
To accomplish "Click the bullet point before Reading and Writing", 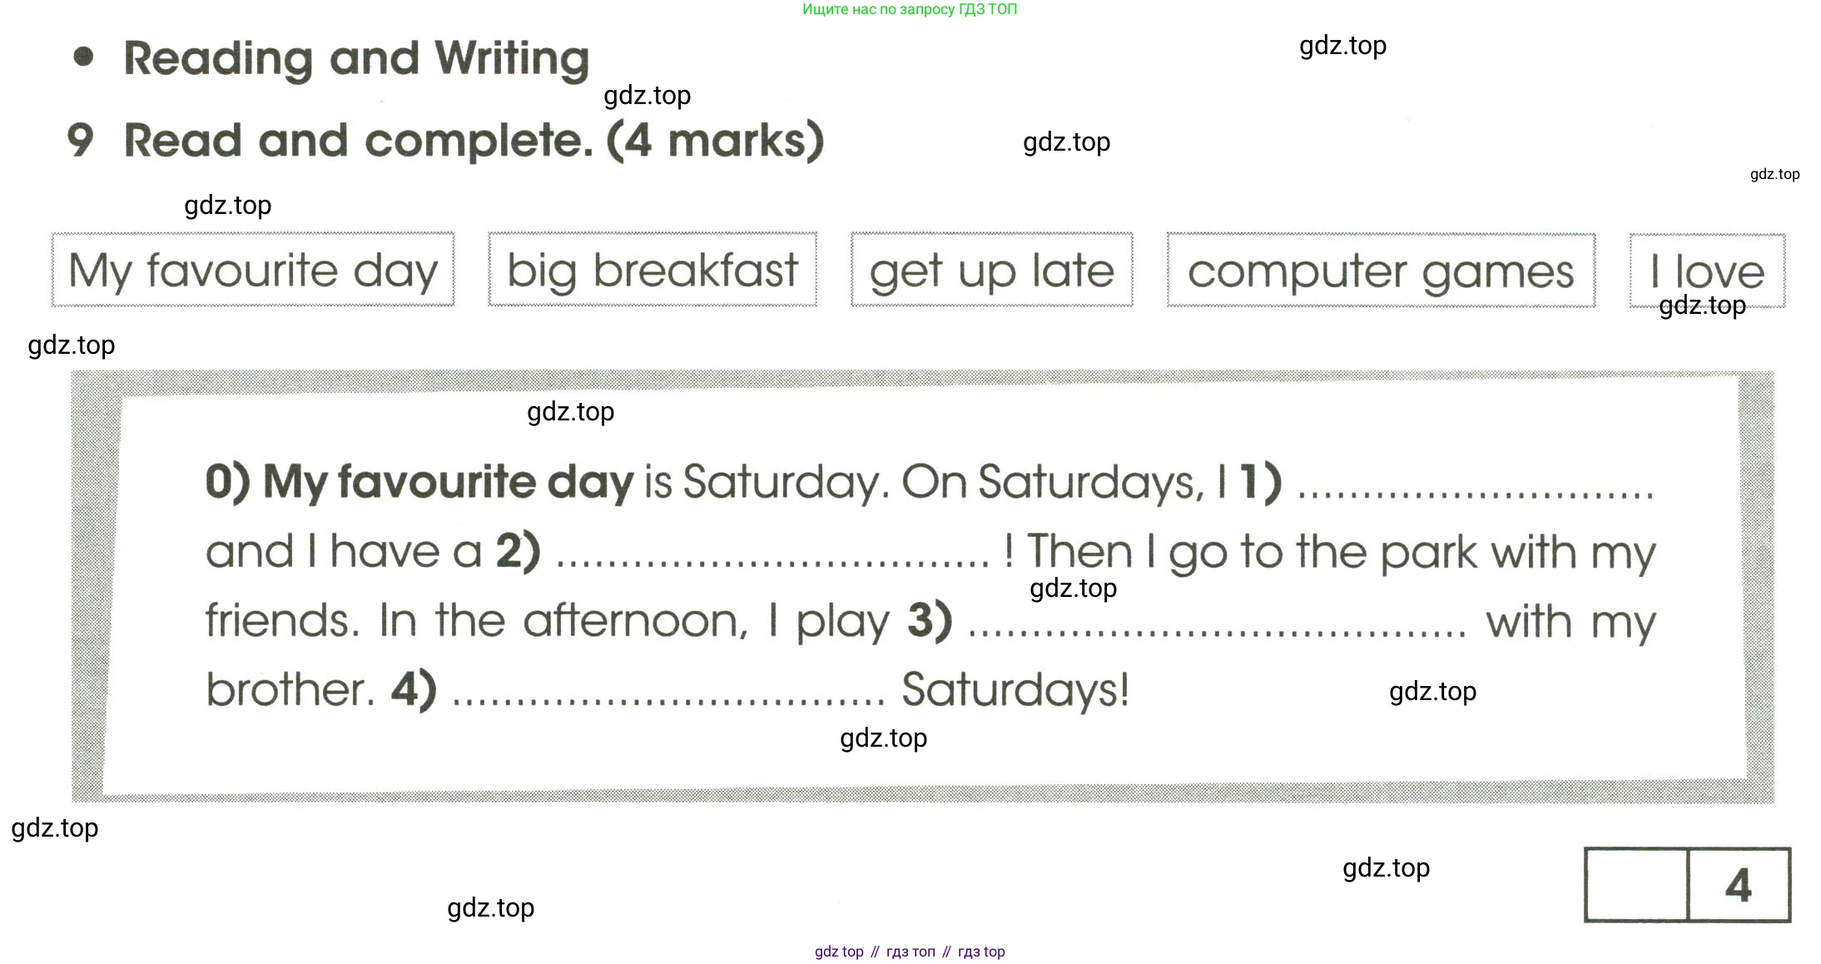I will [x=83, y=57].
